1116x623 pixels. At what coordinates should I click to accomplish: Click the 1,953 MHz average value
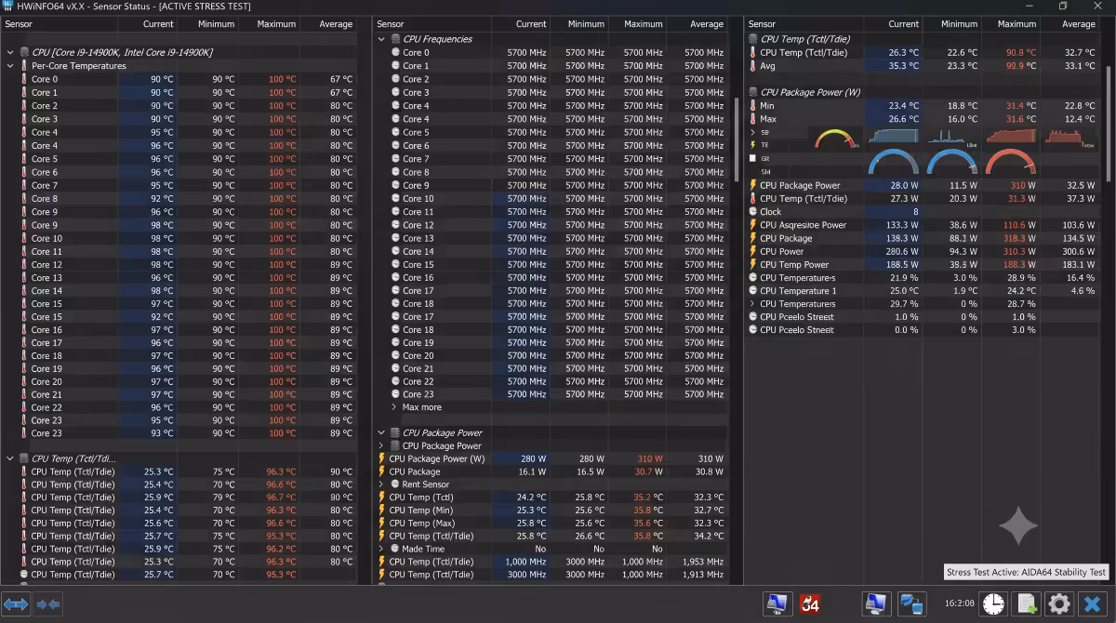(x=704, y=562)
